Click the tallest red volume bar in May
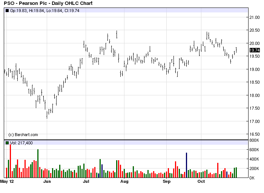Screen dimensions: 264x193 [10, 161]
